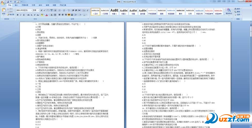
Task: Open the shading paint bucket dropdown
Action: (x=80, y=15)
